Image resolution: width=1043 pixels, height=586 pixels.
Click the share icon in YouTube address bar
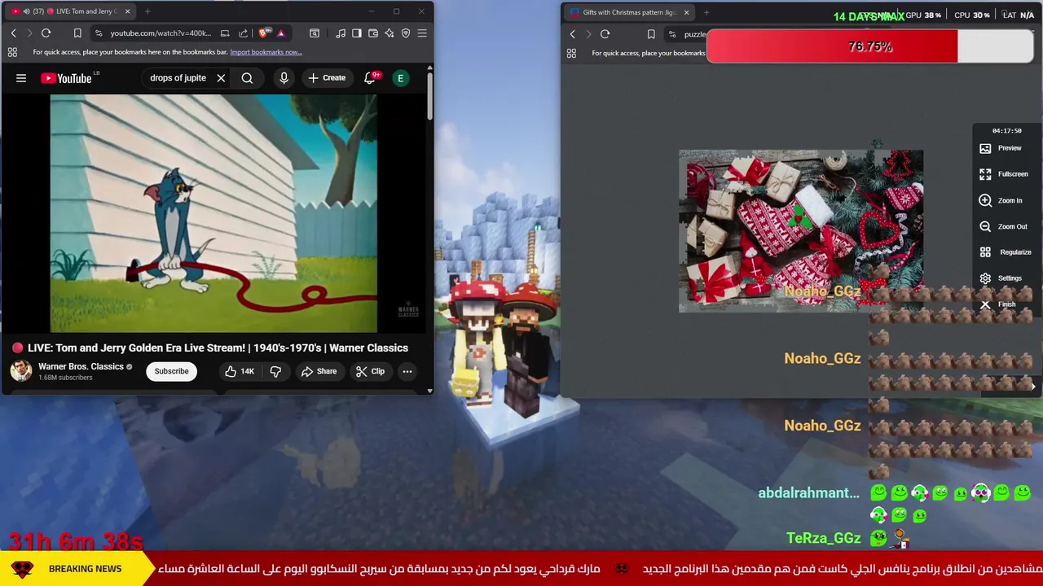point(243,33)
